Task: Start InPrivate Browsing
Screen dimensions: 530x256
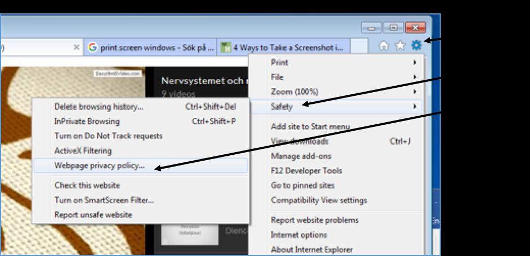Action: tap(141, 121)
